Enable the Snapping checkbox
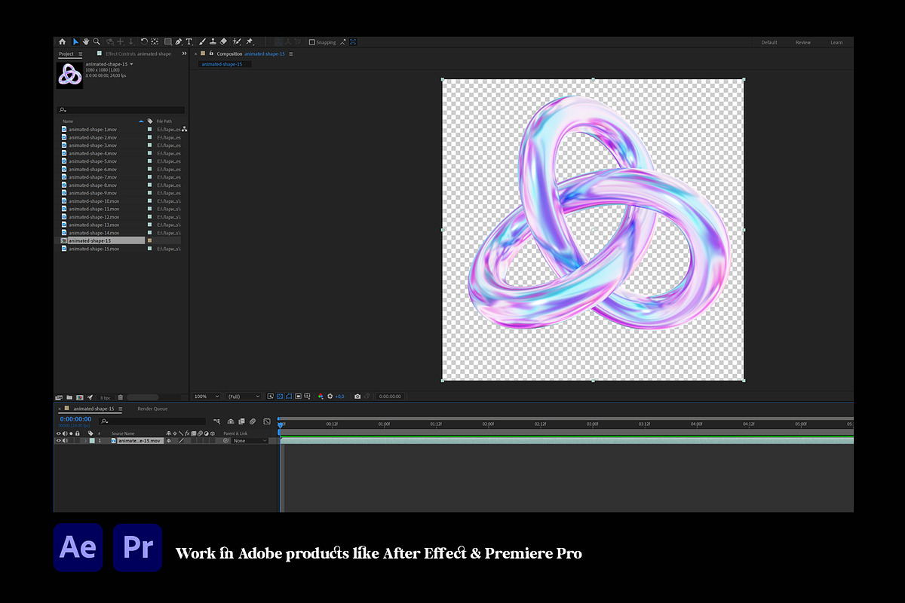The height and width of the screenshot is (603, 905). (x=312, y=42)
